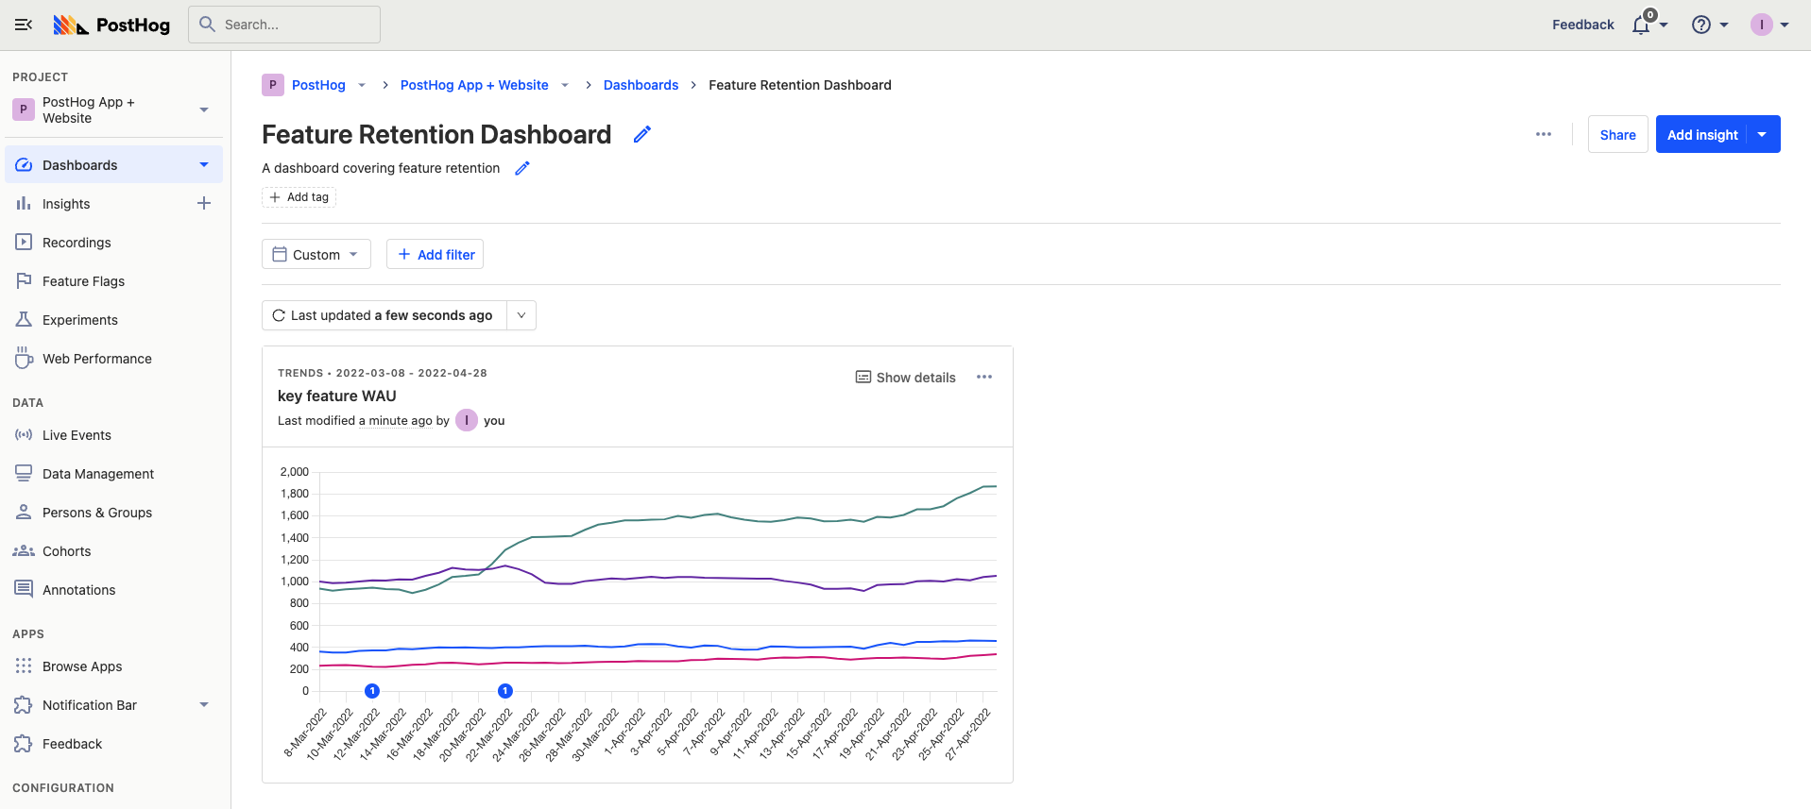This screenshot has height=809, width=1811.
Task: Click the Dashboards breadcrumb link
Action: click(x=641, y=85)
